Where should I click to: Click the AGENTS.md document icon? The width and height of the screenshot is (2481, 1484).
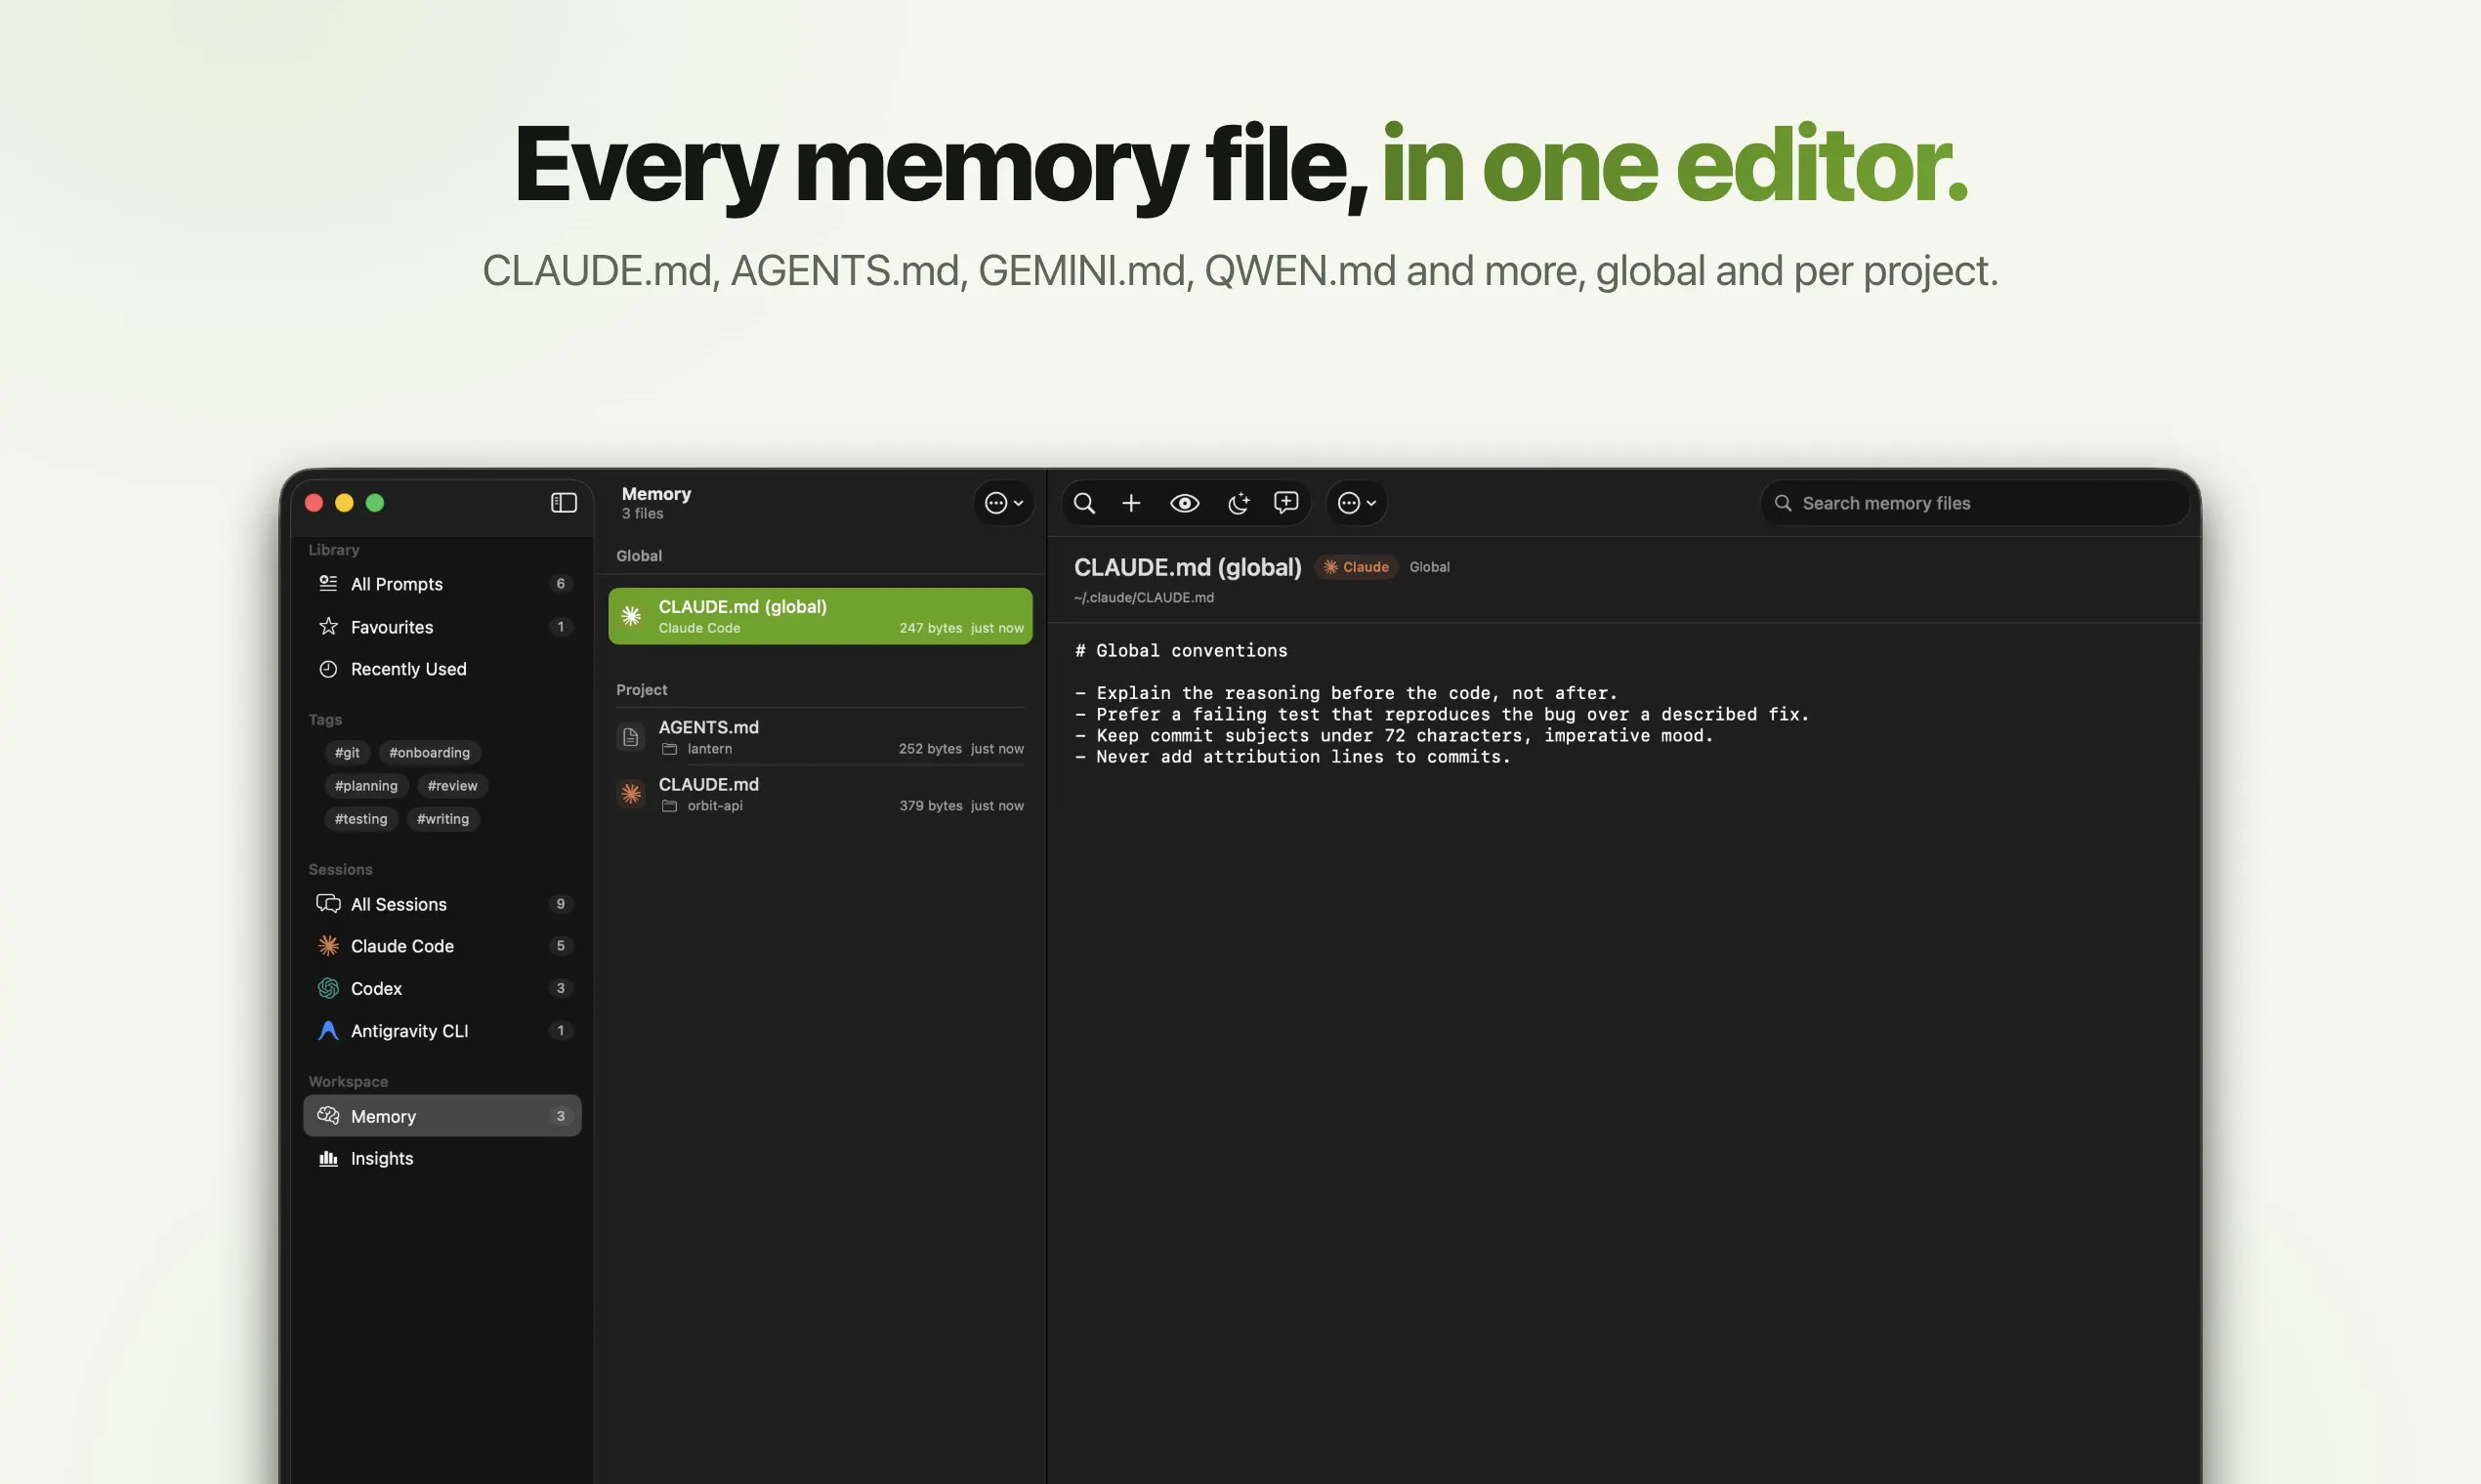[630, 737]
